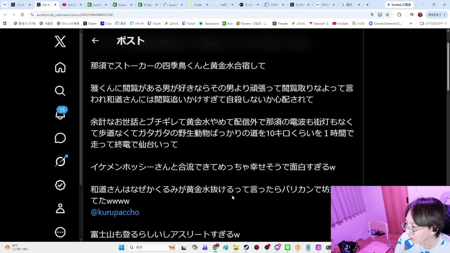Click the taskbar 検索 search box
This screenshot has width=450, height=253.
153,247
